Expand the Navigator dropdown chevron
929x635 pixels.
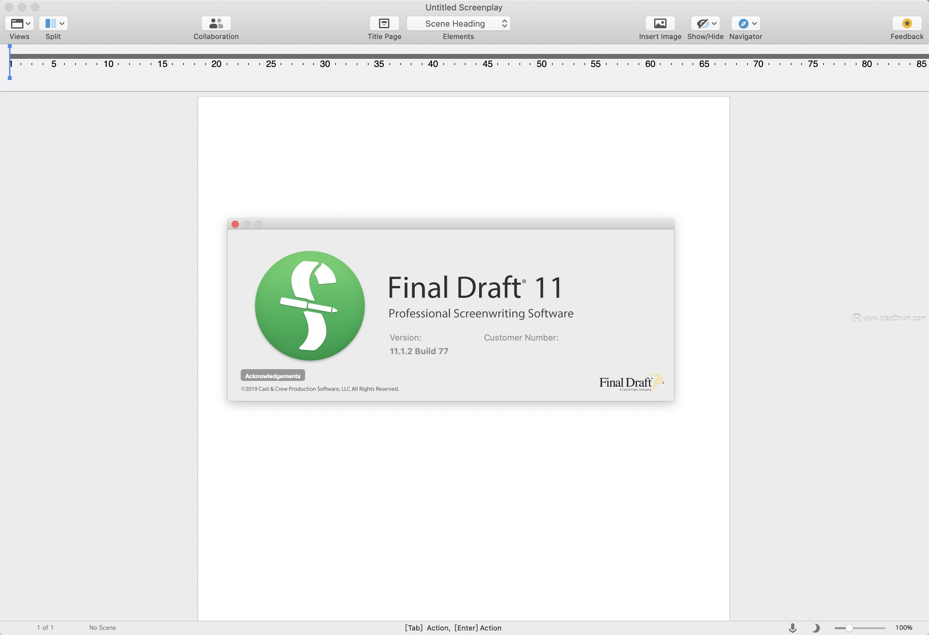click(754, 24)
